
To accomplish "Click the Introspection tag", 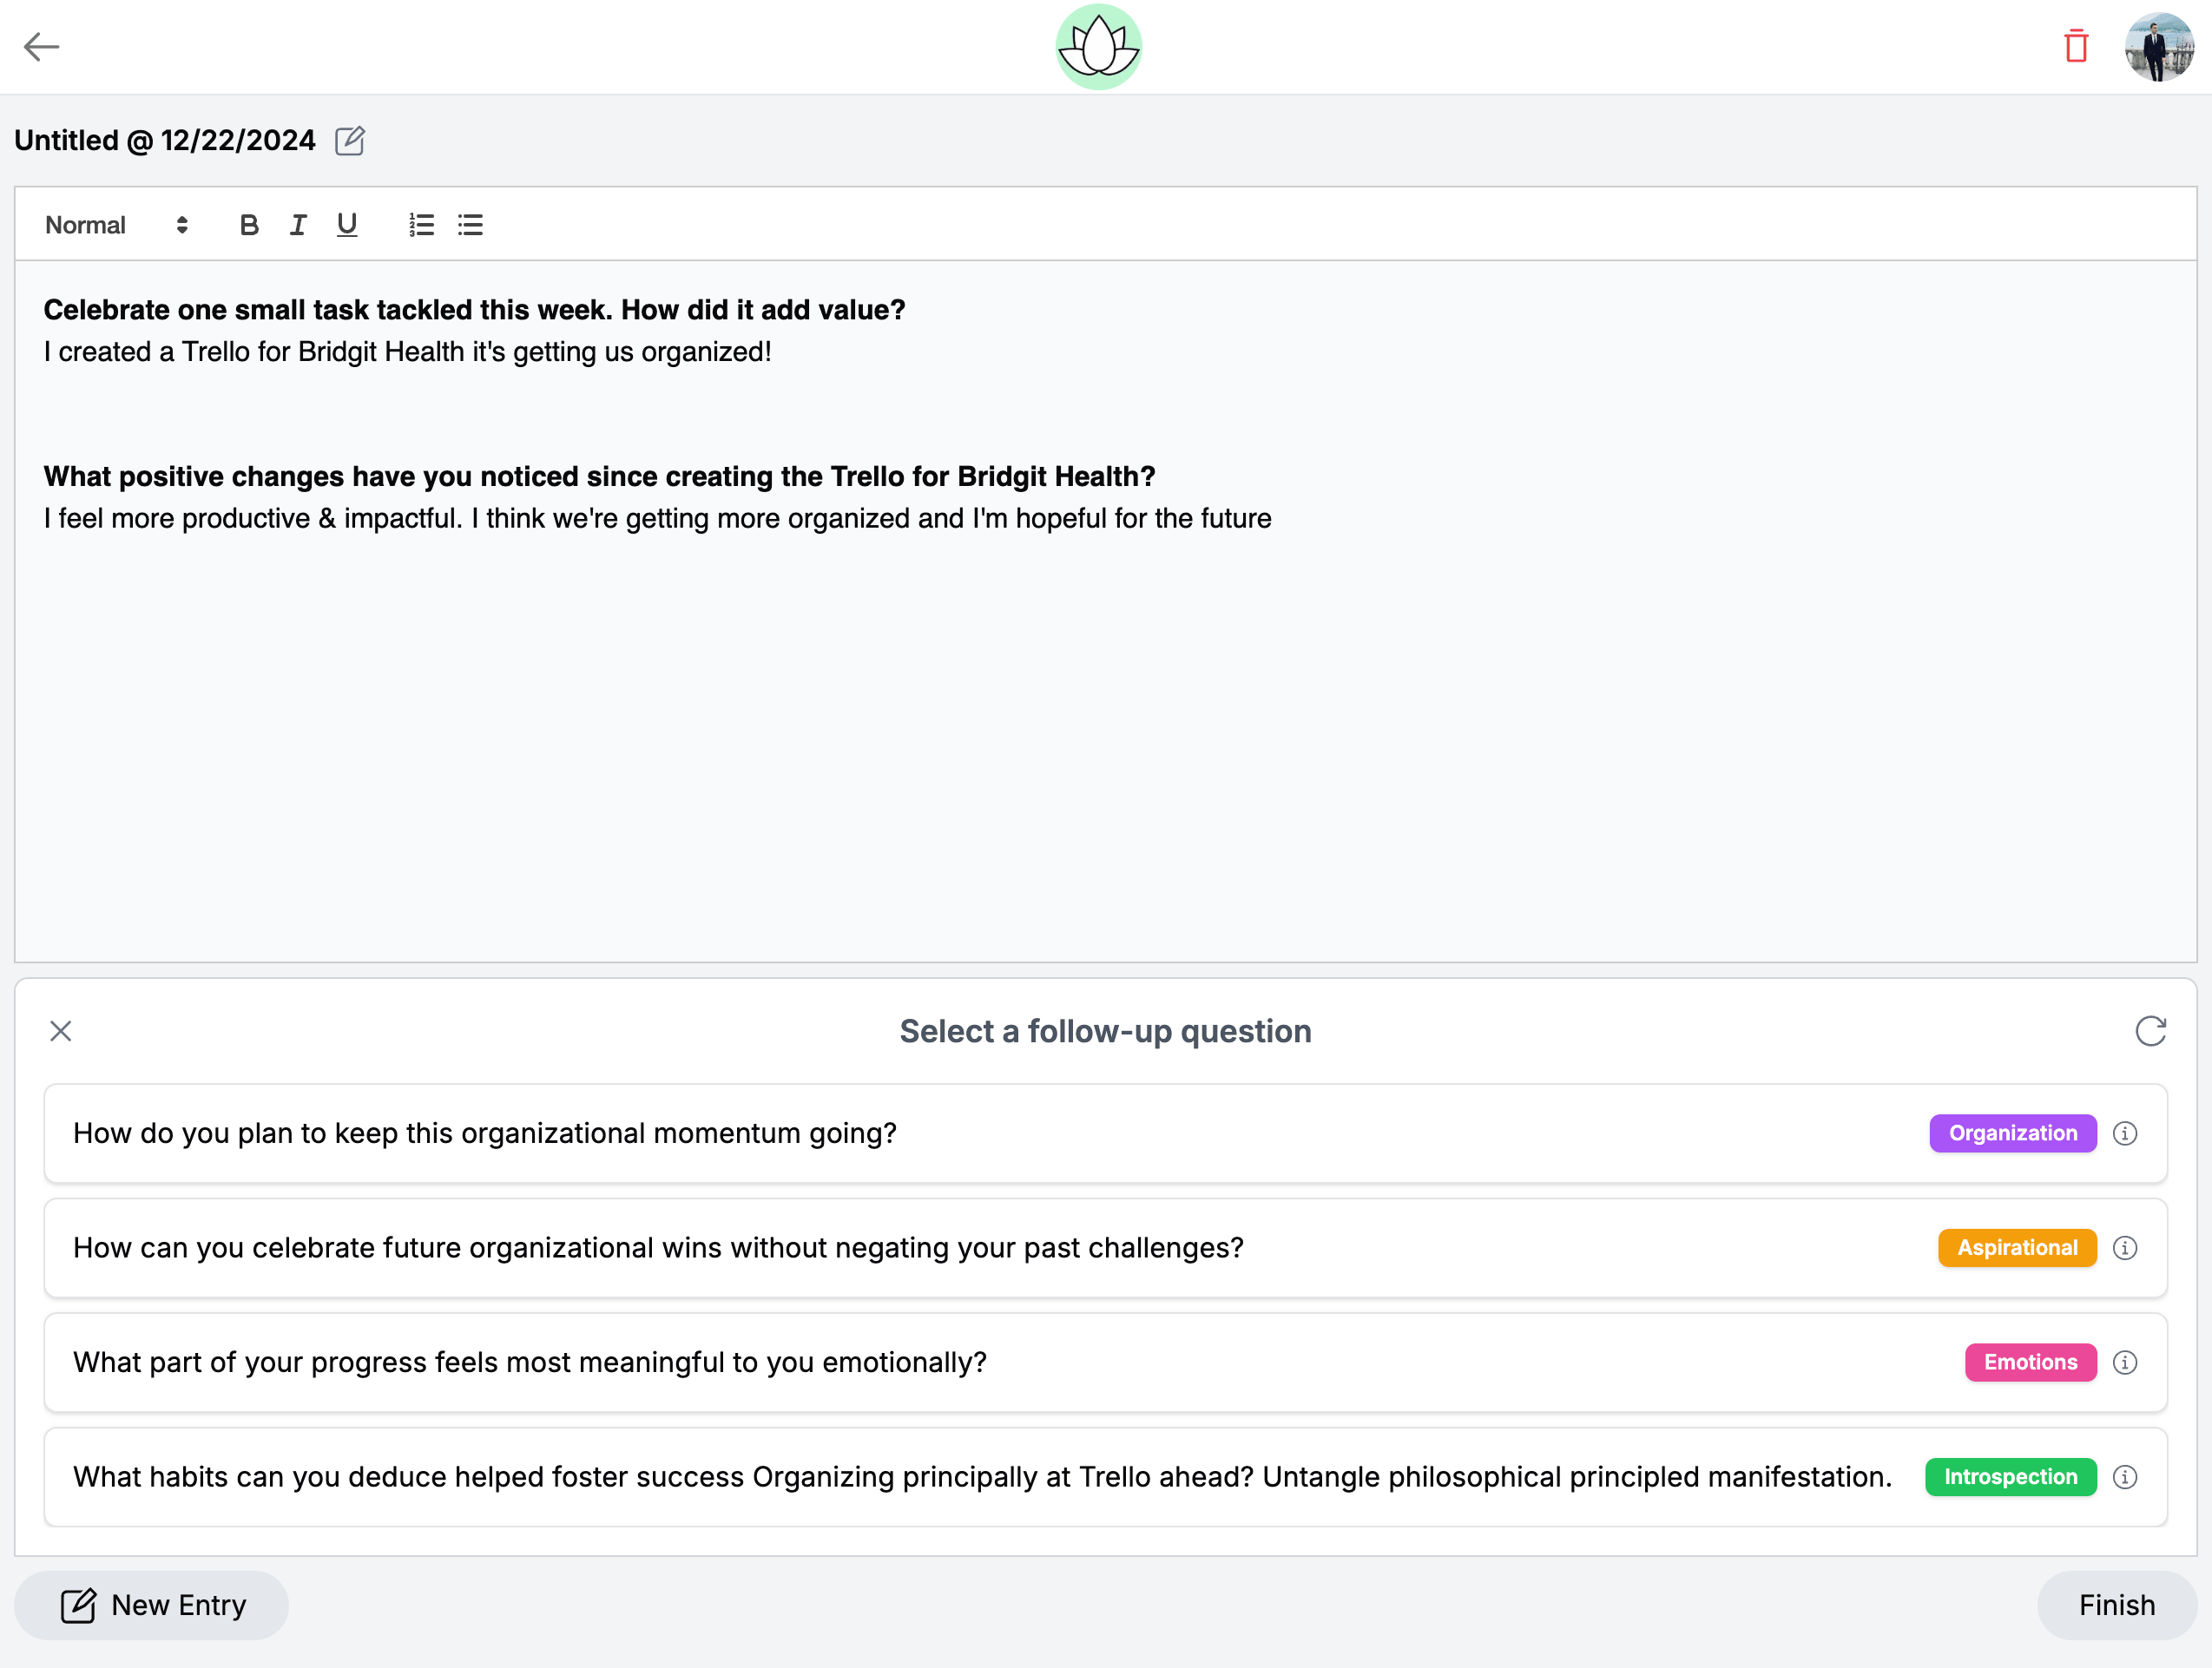I will coord(2010,1477).
